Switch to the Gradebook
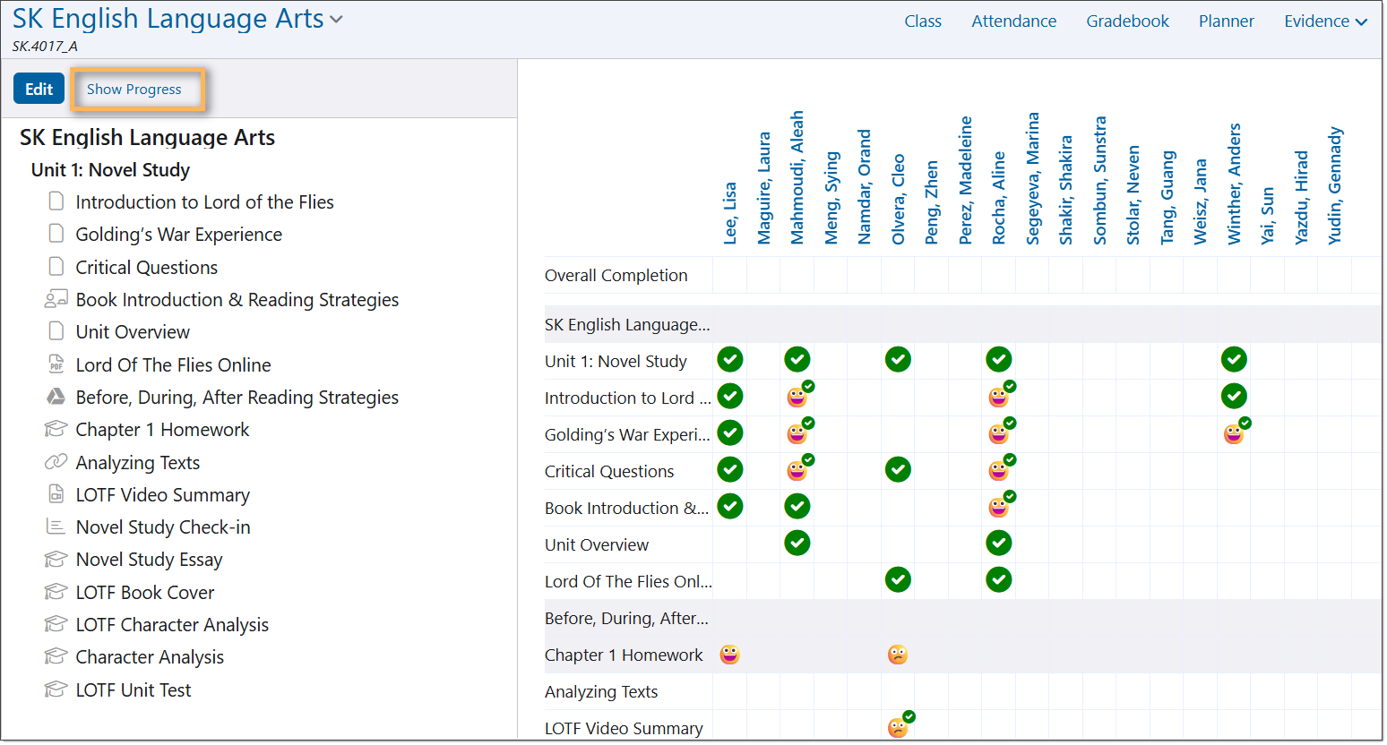This screenshot has height=745, width=1387. [x=1127, y=21]
